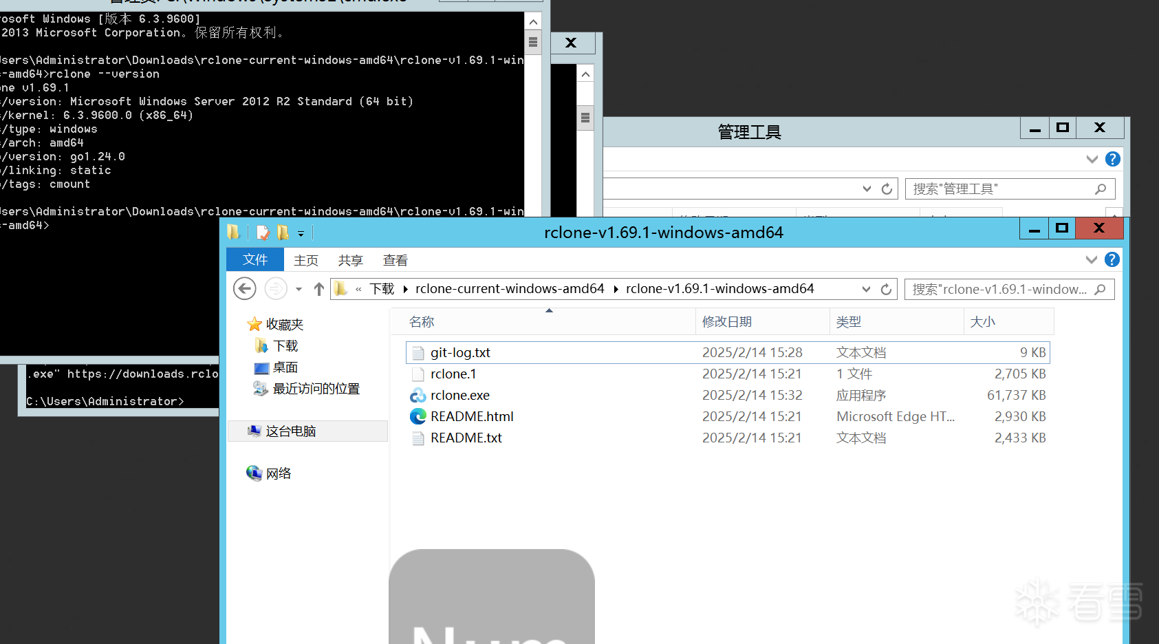The image size is (1159, 644).
Task: Click the C:\Users\Administrator> prompt line in the background console
Action: [105, 402]
